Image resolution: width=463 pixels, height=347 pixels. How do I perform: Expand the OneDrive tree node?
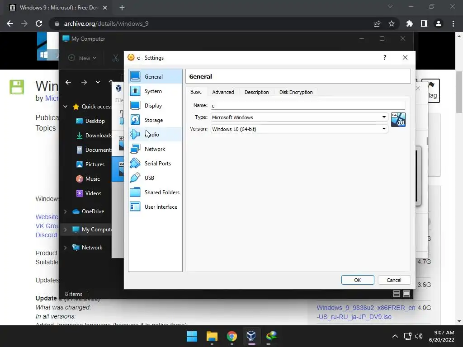(x=65, y=211)
